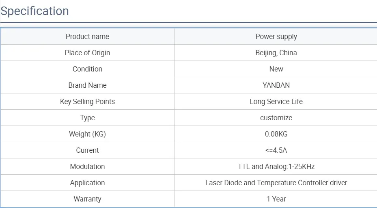The height and width of the screenshot is (208, 377).
Task: Select the Place of Origin label
Action: click(88, 53)
